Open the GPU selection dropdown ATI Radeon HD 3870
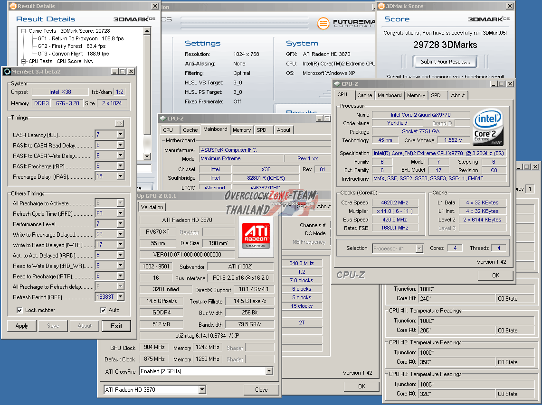This screenshot has width=542, height=405. pyautogui.click(x=202, y=389)
